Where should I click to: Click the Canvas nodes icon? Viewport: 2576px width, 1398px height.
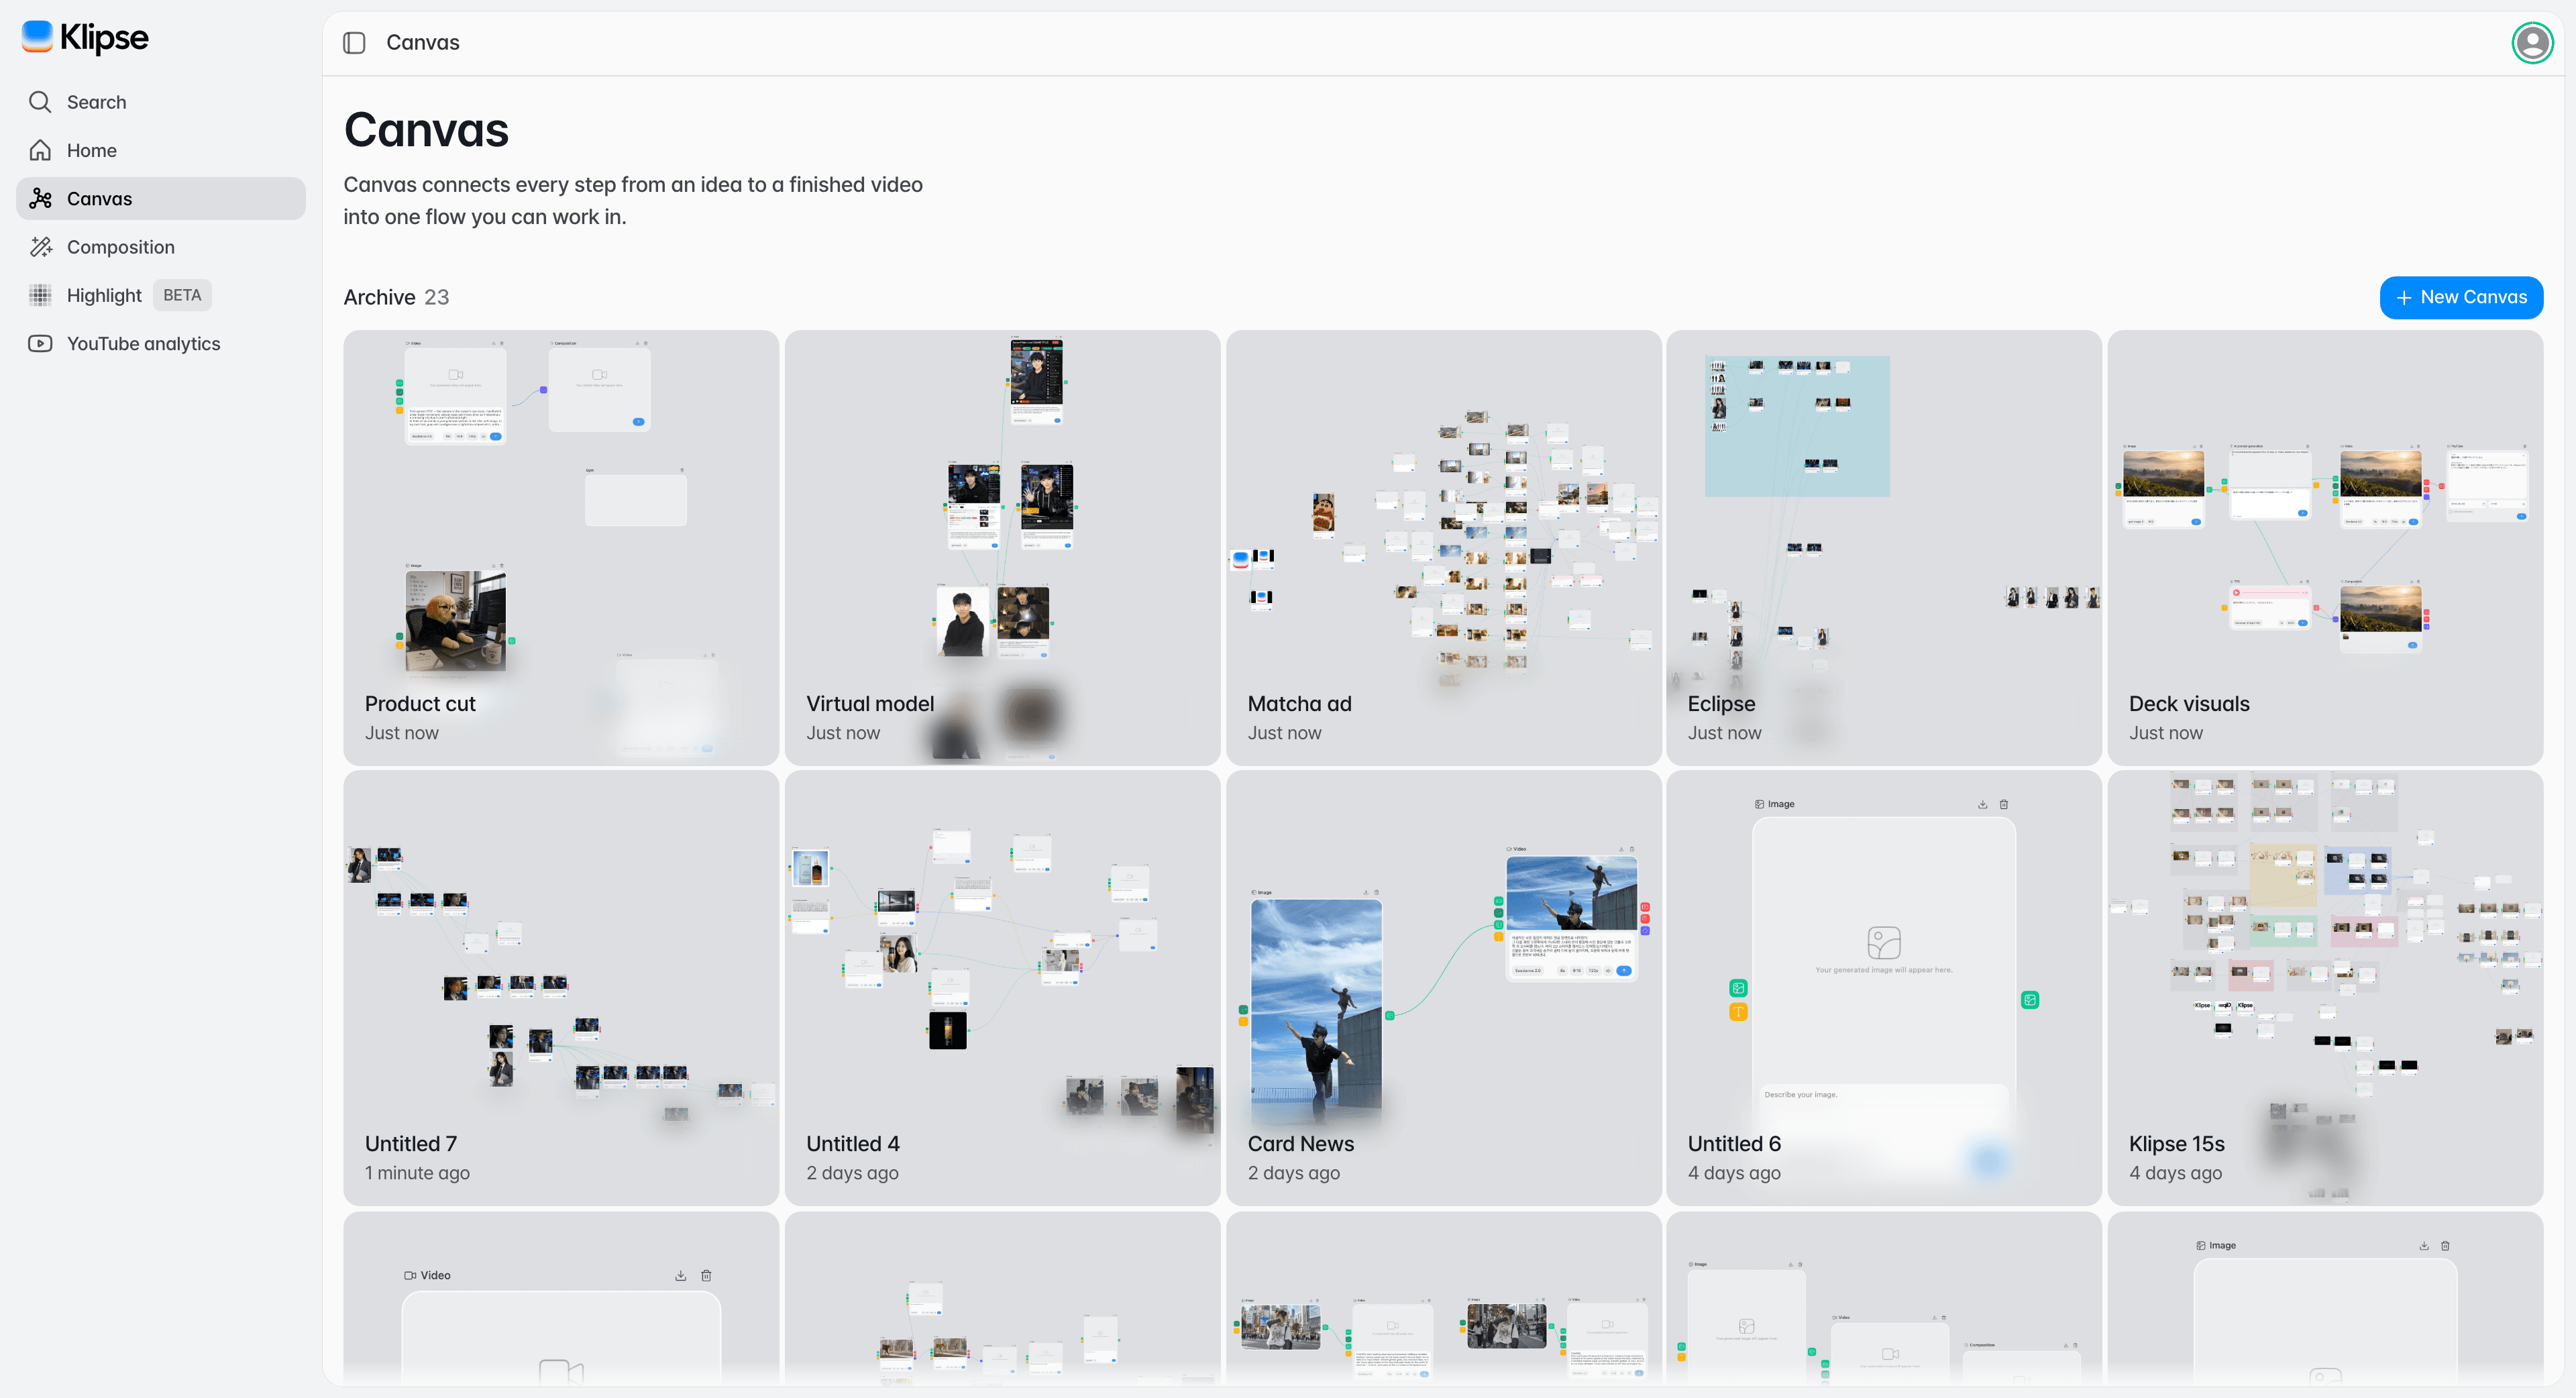40,198
